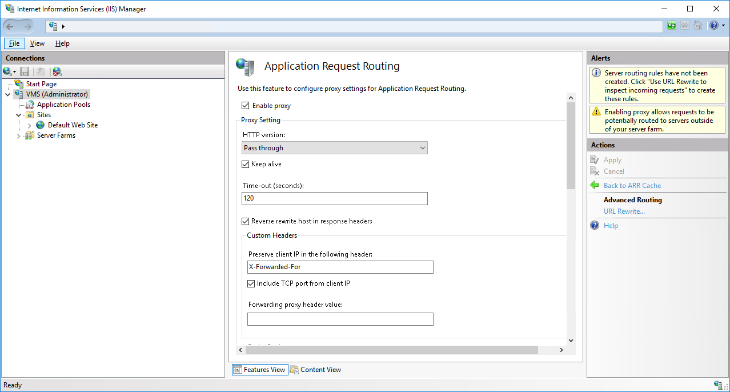This screenshot has width=730, height=392.
Task: Select the Sites node label in the tree
Action: (44, 115)
